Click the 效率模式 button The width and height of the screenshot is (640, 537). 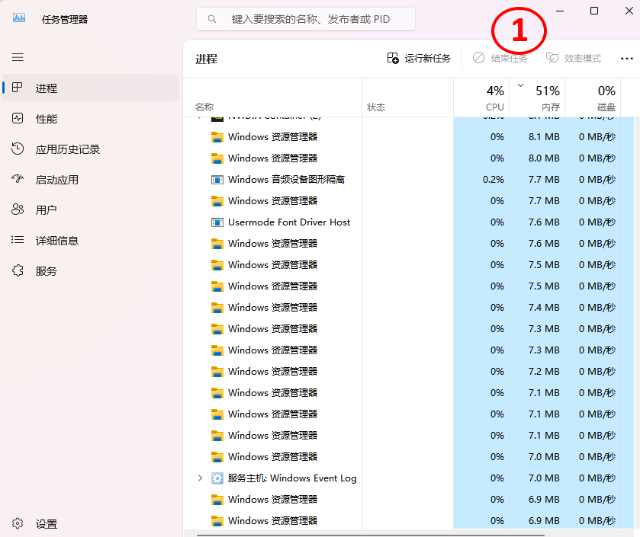coord(574,58)
